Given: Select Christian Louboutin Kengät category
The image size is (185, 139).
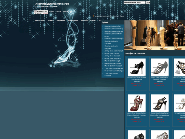Looking at the screenshot, I should coord(113,31).
